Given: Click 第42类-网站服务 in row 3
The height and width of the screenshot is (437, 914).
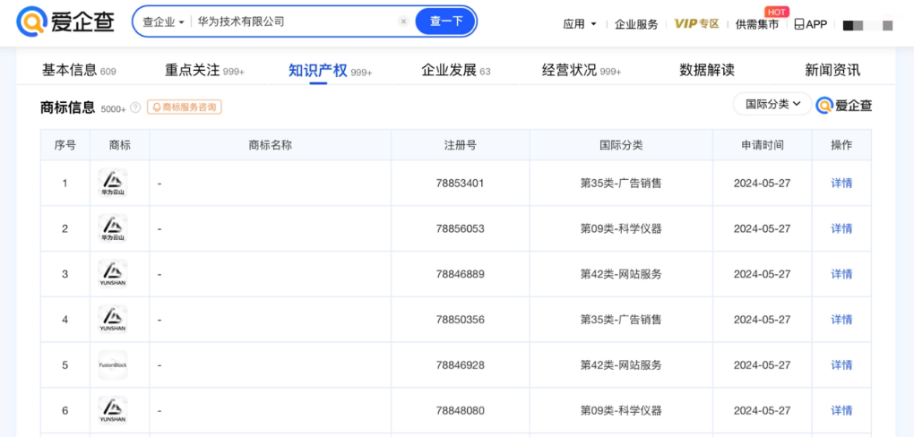Looking at the screenshot, I should click(x=621, y=274).
